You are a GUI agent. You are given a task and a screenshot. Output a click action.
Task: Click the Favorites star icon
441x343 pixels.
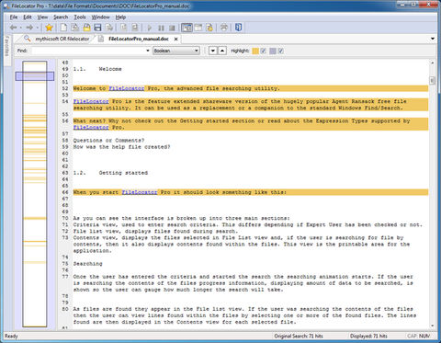tap(49, 28)
